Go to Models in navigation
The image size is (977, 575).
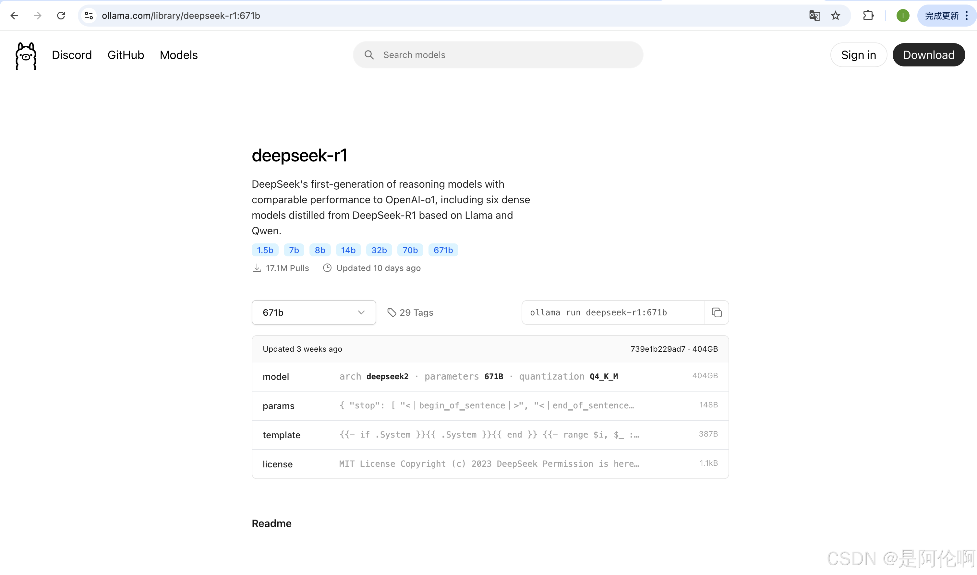click(x=179, y=55)
